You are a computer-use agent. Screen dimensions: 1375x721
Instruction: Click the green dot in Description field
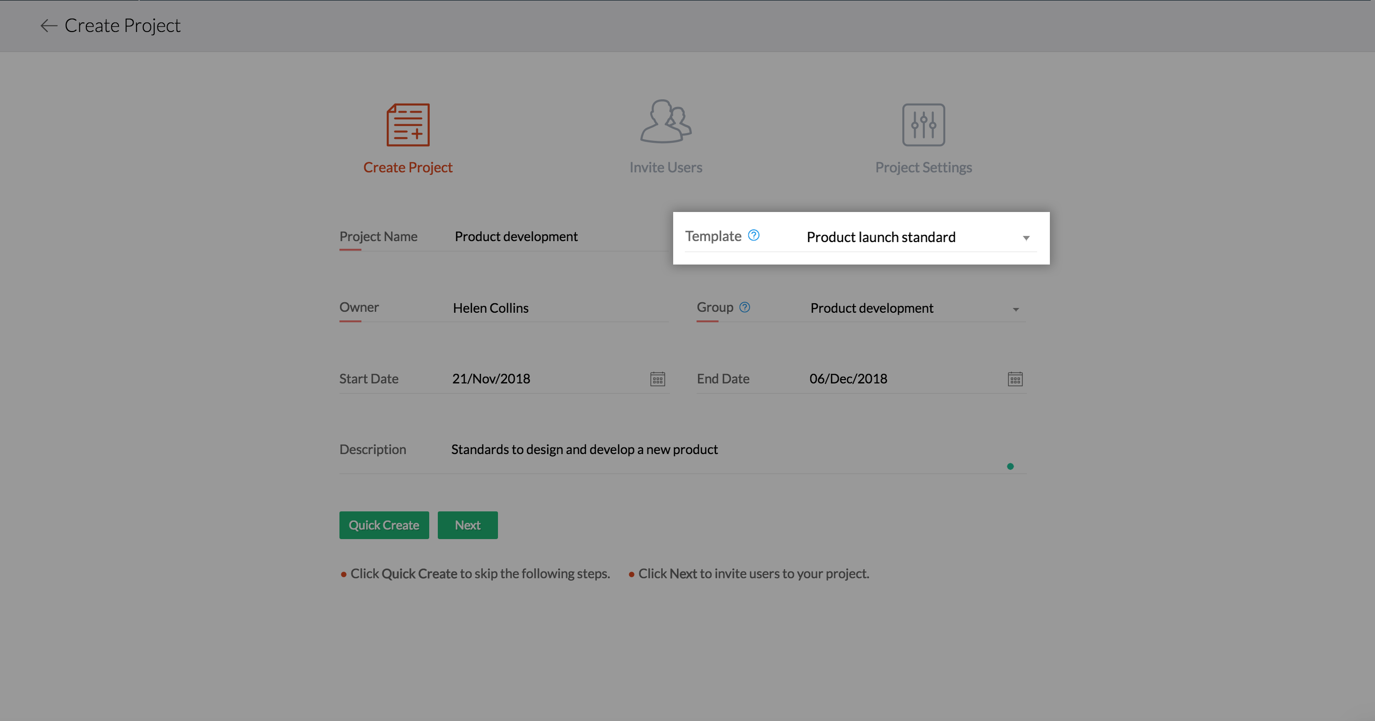(1010, 467)
